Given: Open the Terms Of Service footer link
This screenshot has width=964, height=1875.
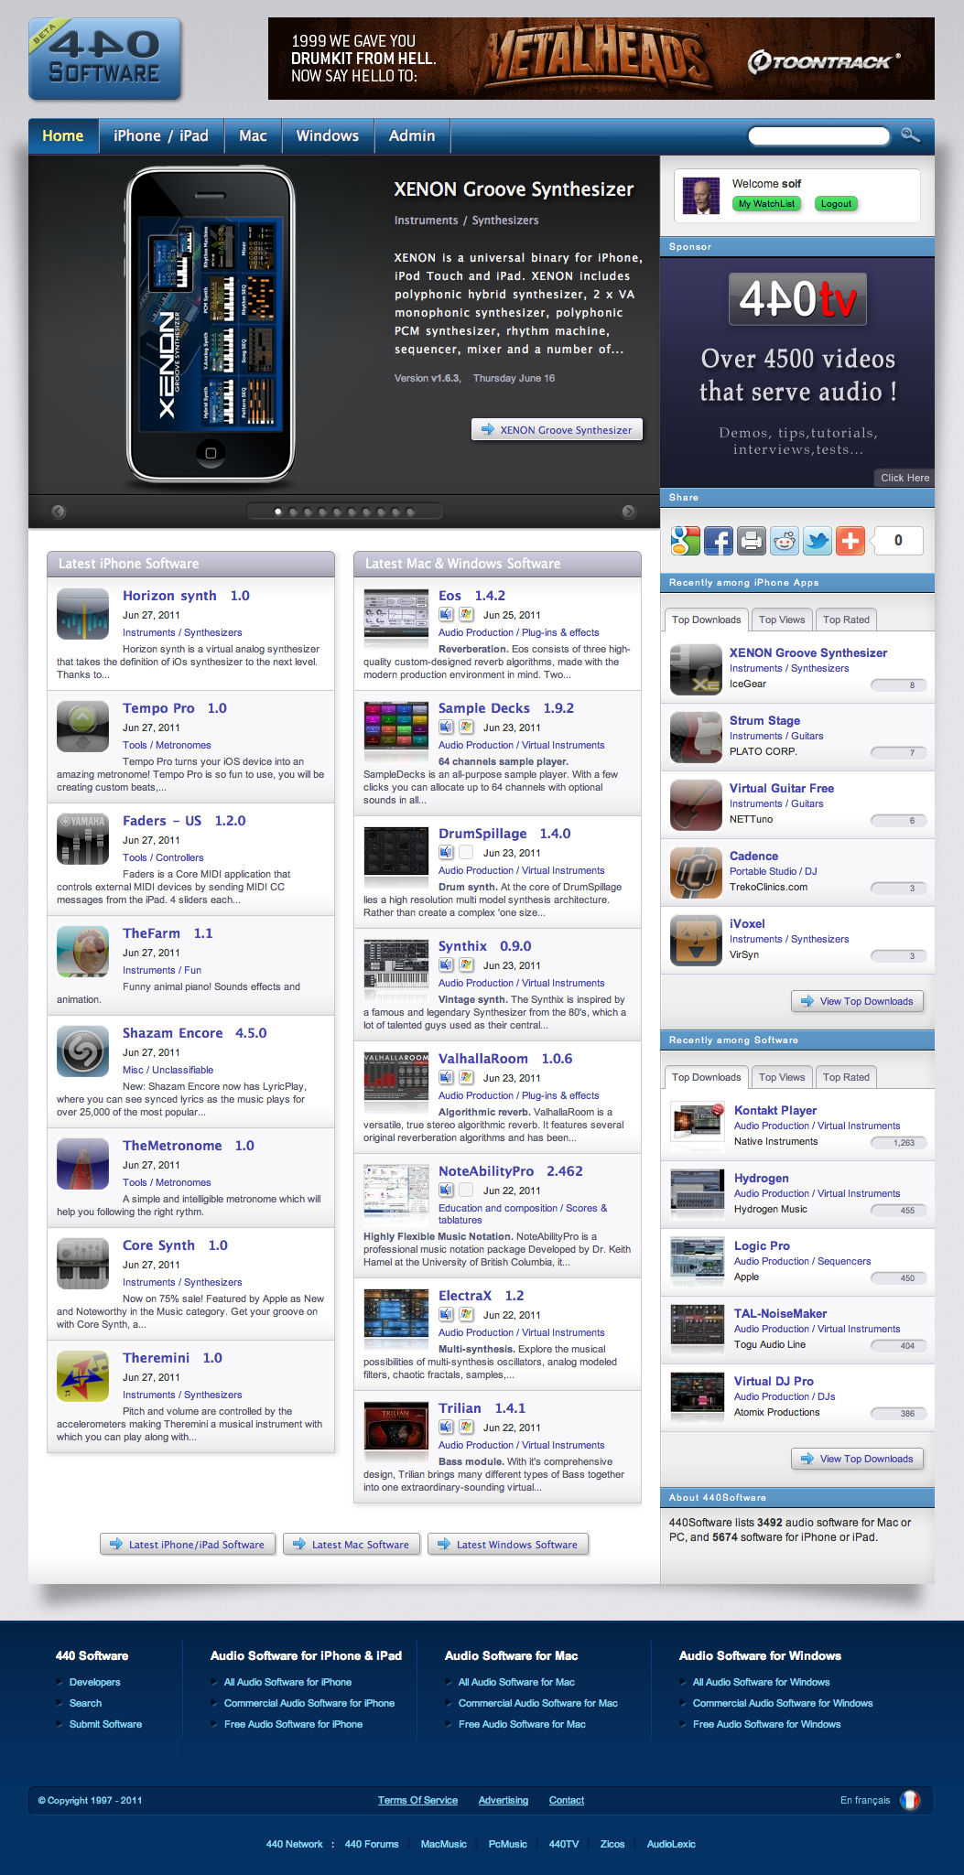Looking at the screenshot, I should pos(417,1800).
